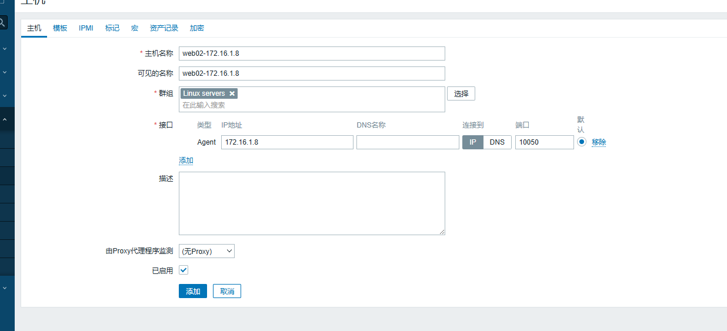Click the 添加 link under interfaces
The image size is (727, 331).
[186, 161]
